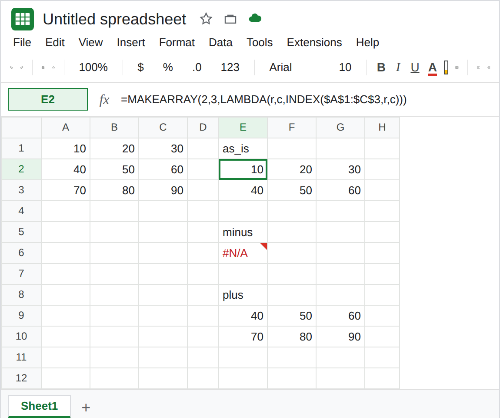500x418 pixels.
Task: Toggle underline formatting
Action: 415,67
